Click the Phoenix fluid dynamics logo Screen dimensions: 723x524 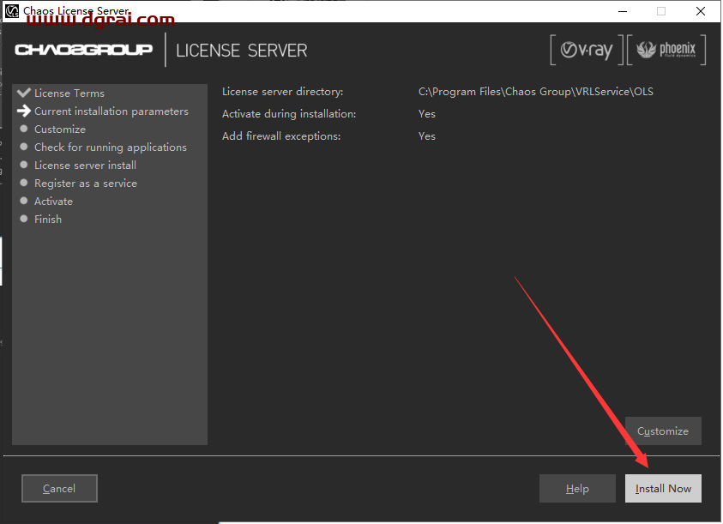click(x=666, y=51)
